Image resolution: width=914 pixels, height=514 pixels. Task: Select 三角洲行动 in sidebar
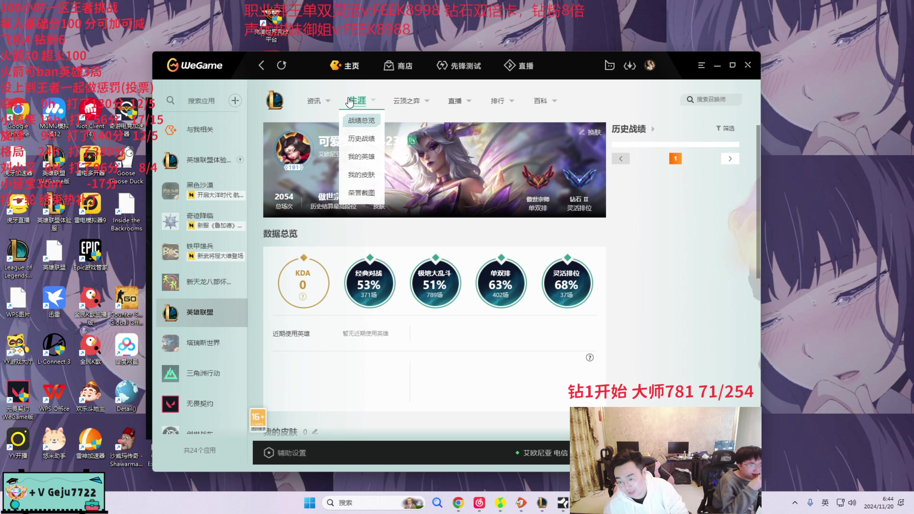pyautogui.click(x=202, y=373)
